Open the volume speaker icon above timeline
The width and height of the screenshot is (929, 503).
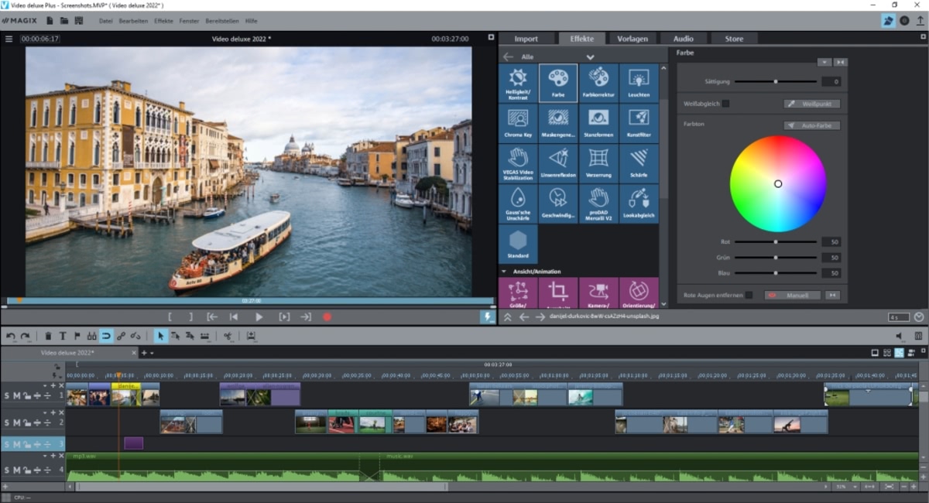click(x=900, y=336)
